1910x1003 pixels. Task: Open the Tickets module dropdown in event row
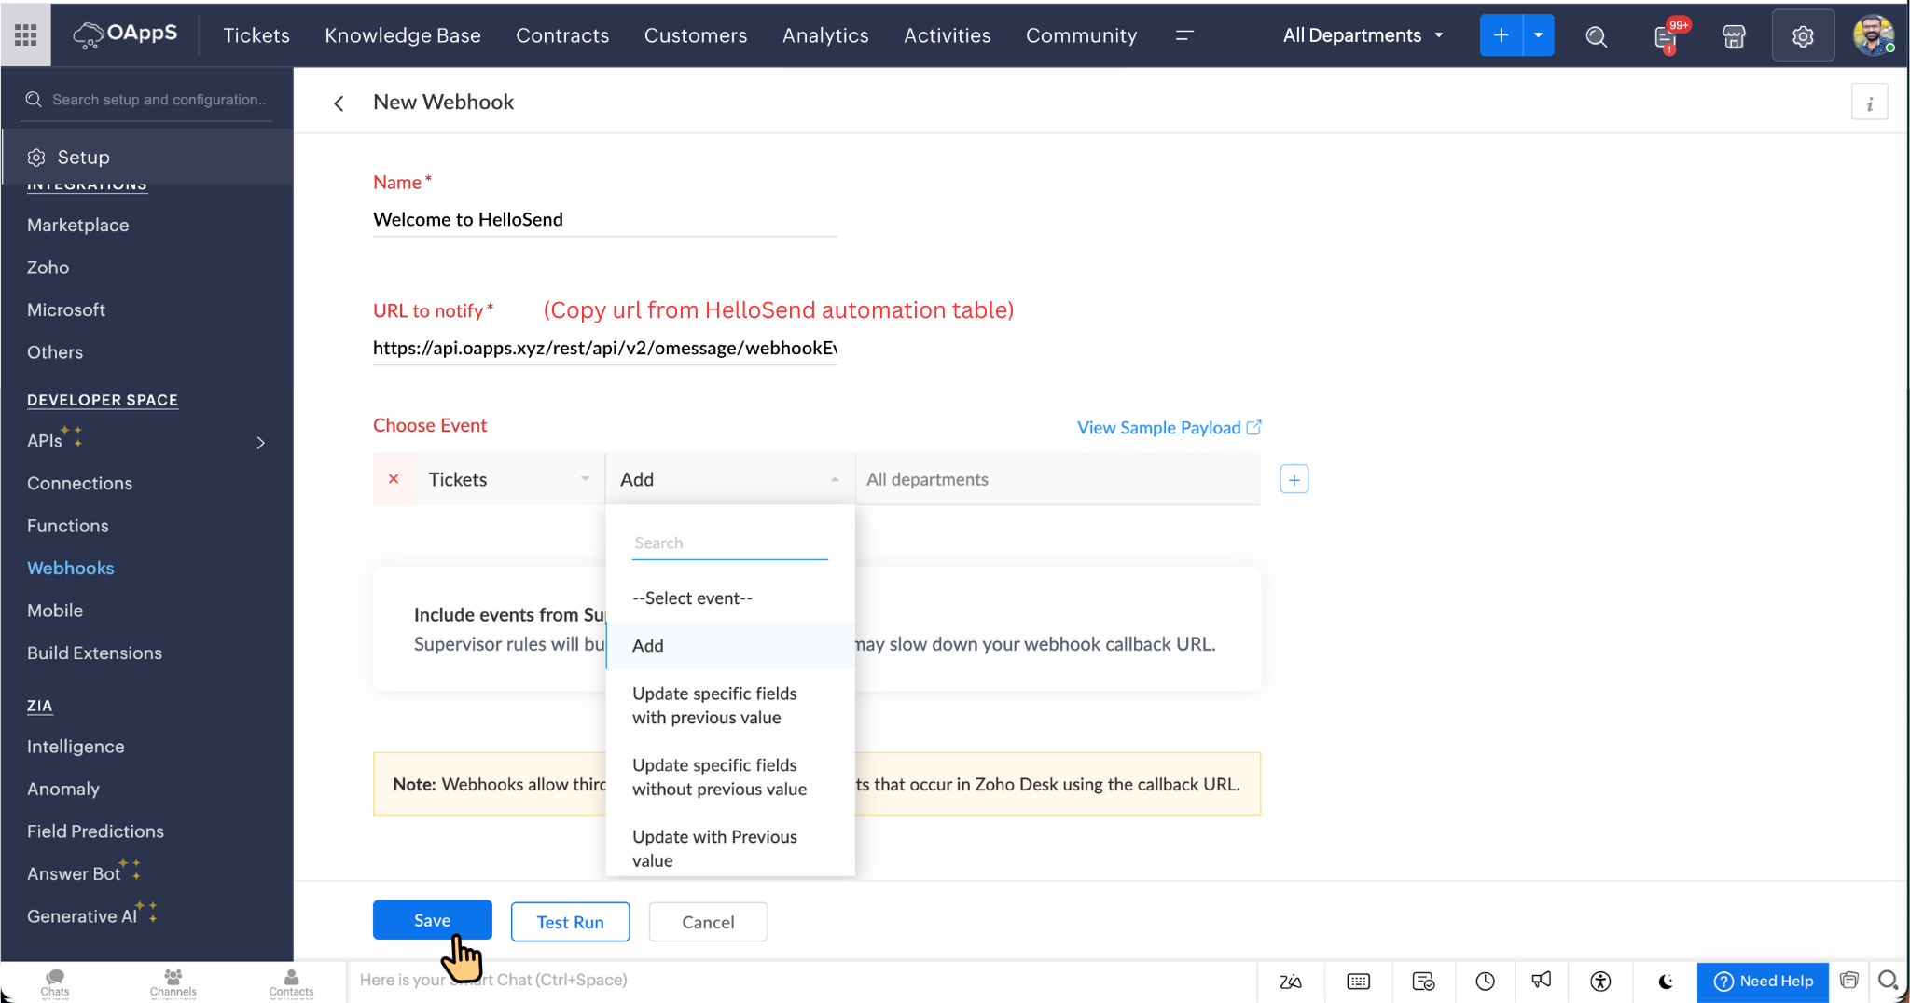509,479
